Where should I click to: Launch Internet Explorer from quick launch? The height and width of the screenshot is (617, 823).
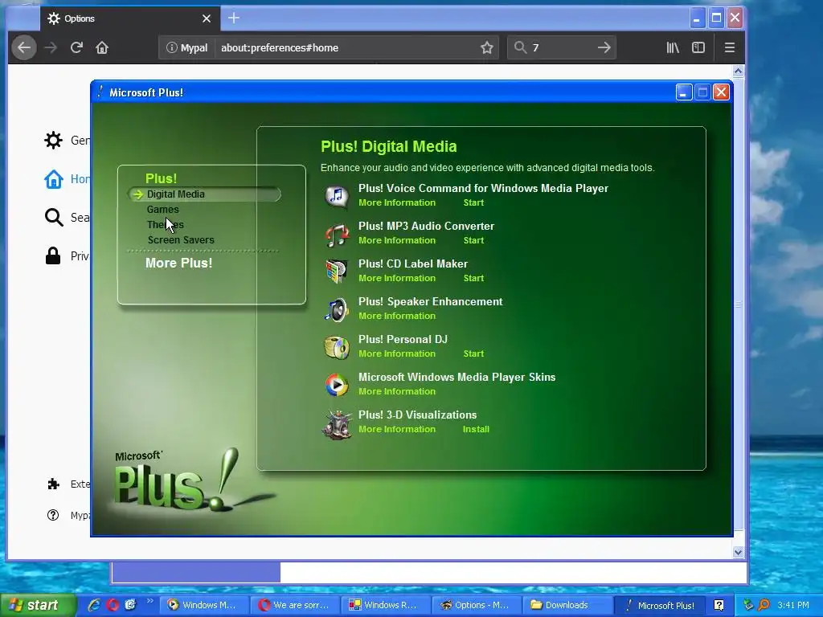94,605
